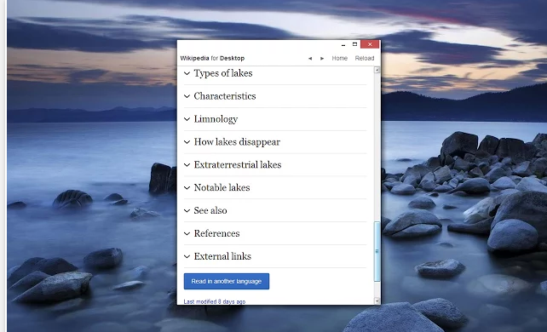Expand the External links chevron

tap(187, 256)
